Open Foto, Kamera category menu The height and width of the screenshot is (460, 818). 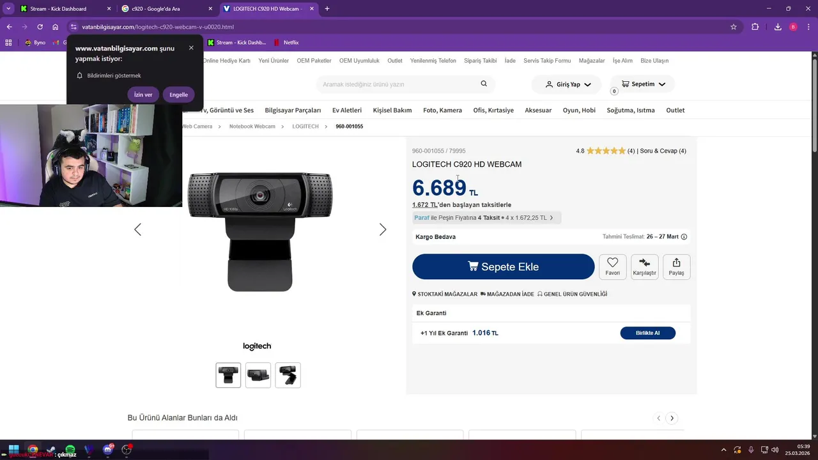[442, 110]
